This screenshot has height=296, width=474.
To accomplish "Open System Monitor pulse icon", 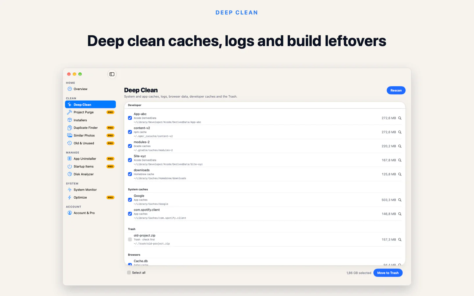I will pyautogui.click(x=70, y=190).
